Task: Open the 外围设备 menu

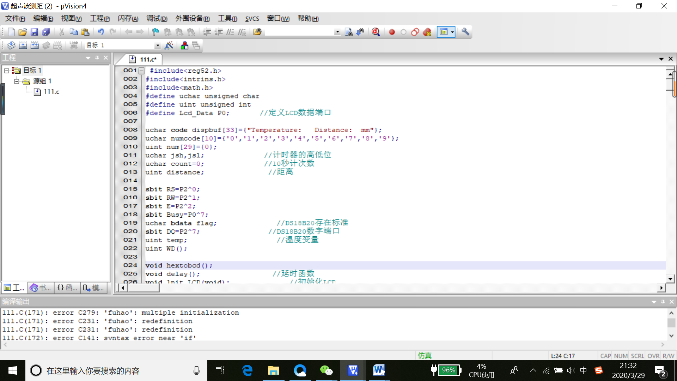Action: pyautogui.click(x=193, y=18)
